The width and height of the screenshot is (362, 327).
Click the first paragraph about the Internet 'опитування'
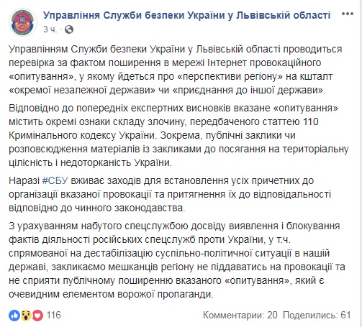tap(176, 70)
